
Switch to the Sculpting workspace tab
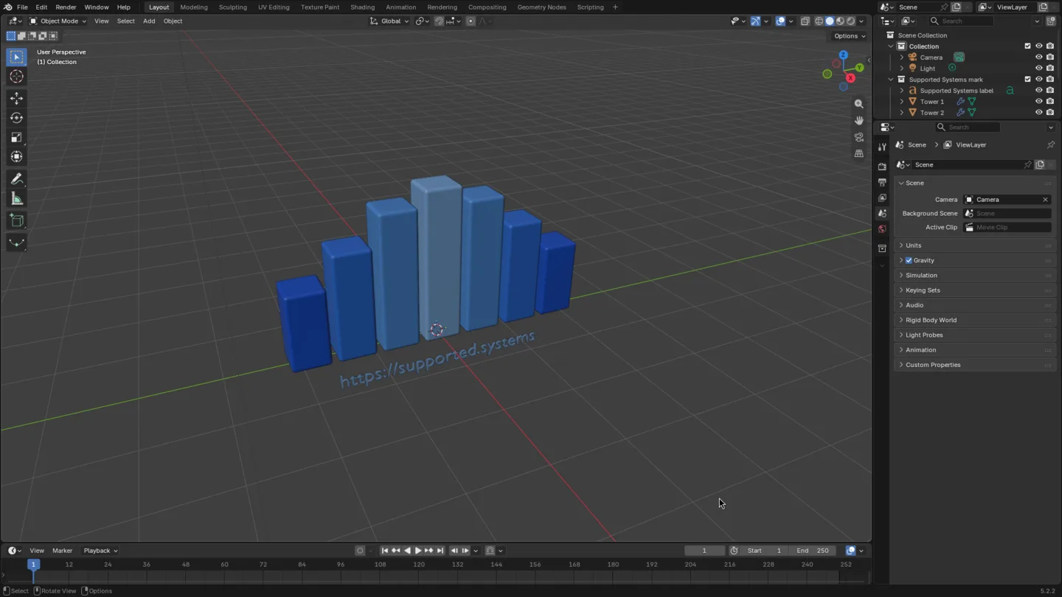point(233,7)
